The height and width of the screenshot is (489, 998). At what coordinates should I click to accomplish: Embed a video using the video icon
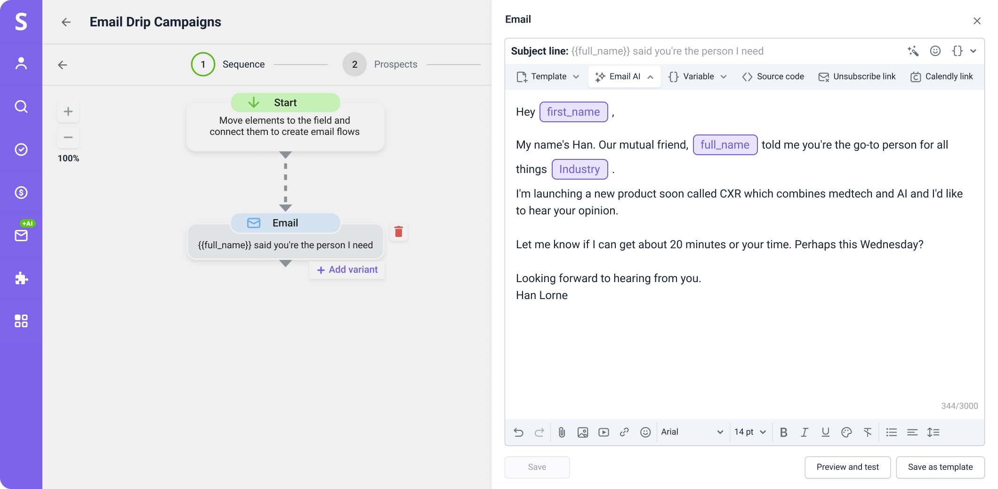(604, 432)
